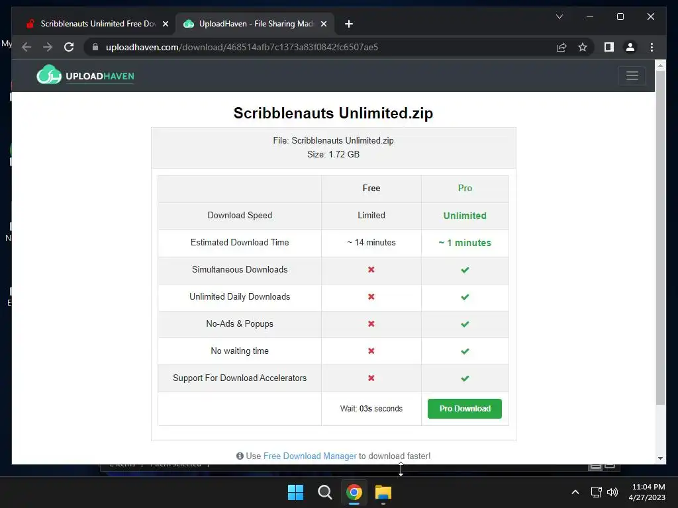Click the green Unlimited speed text
Viewport: 678px width, 508px height.
[x=465, y=216]
